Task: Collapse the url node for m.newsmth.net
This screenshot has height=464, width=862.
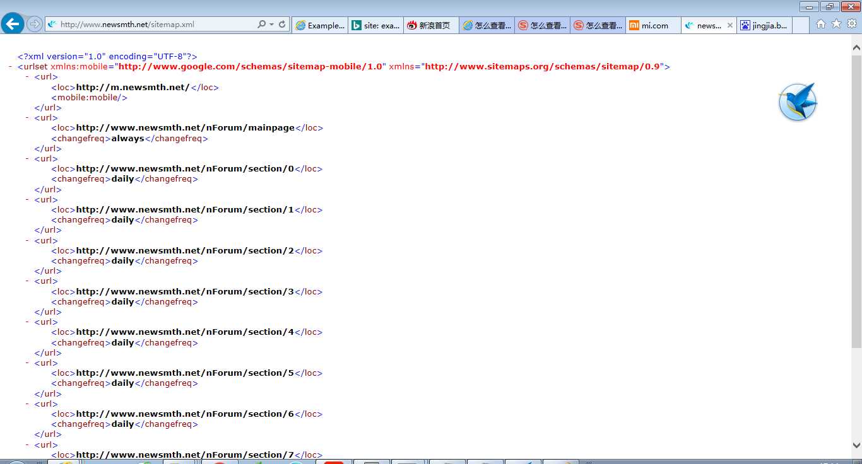Action: pyautogui.click(x=27, y=76)
